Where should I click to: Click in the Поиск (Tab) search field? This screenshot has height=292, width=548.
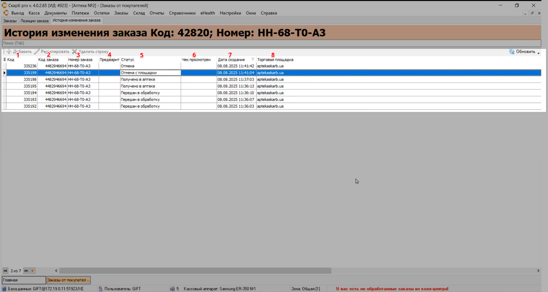[x=270, y=43]
